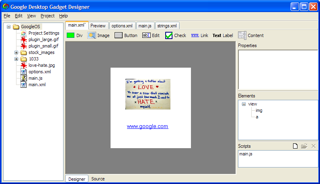Image resolution: width=320 pixels, height=184 pixels.
Task: Open Project Settings in the tree
Action: click(x=44, y=33)
